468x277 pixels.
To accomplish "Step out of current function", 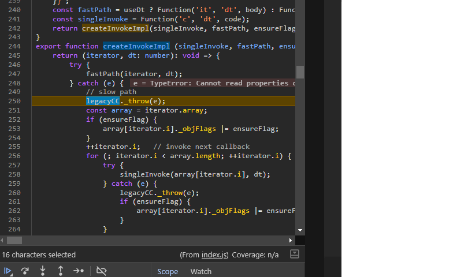I will click(61, 271).
